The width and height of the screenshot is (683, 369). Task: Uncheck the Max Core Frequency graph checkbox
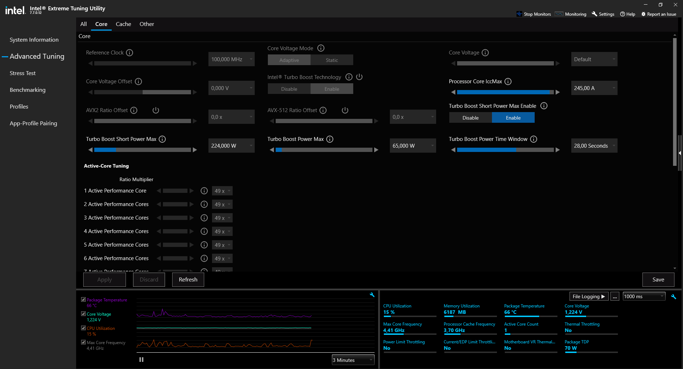(x=83, y=342)
